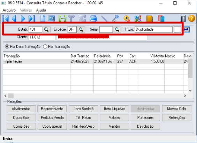Click the Estab input field with 401
This screenshot has width=197, height=143.
(35, 30)
